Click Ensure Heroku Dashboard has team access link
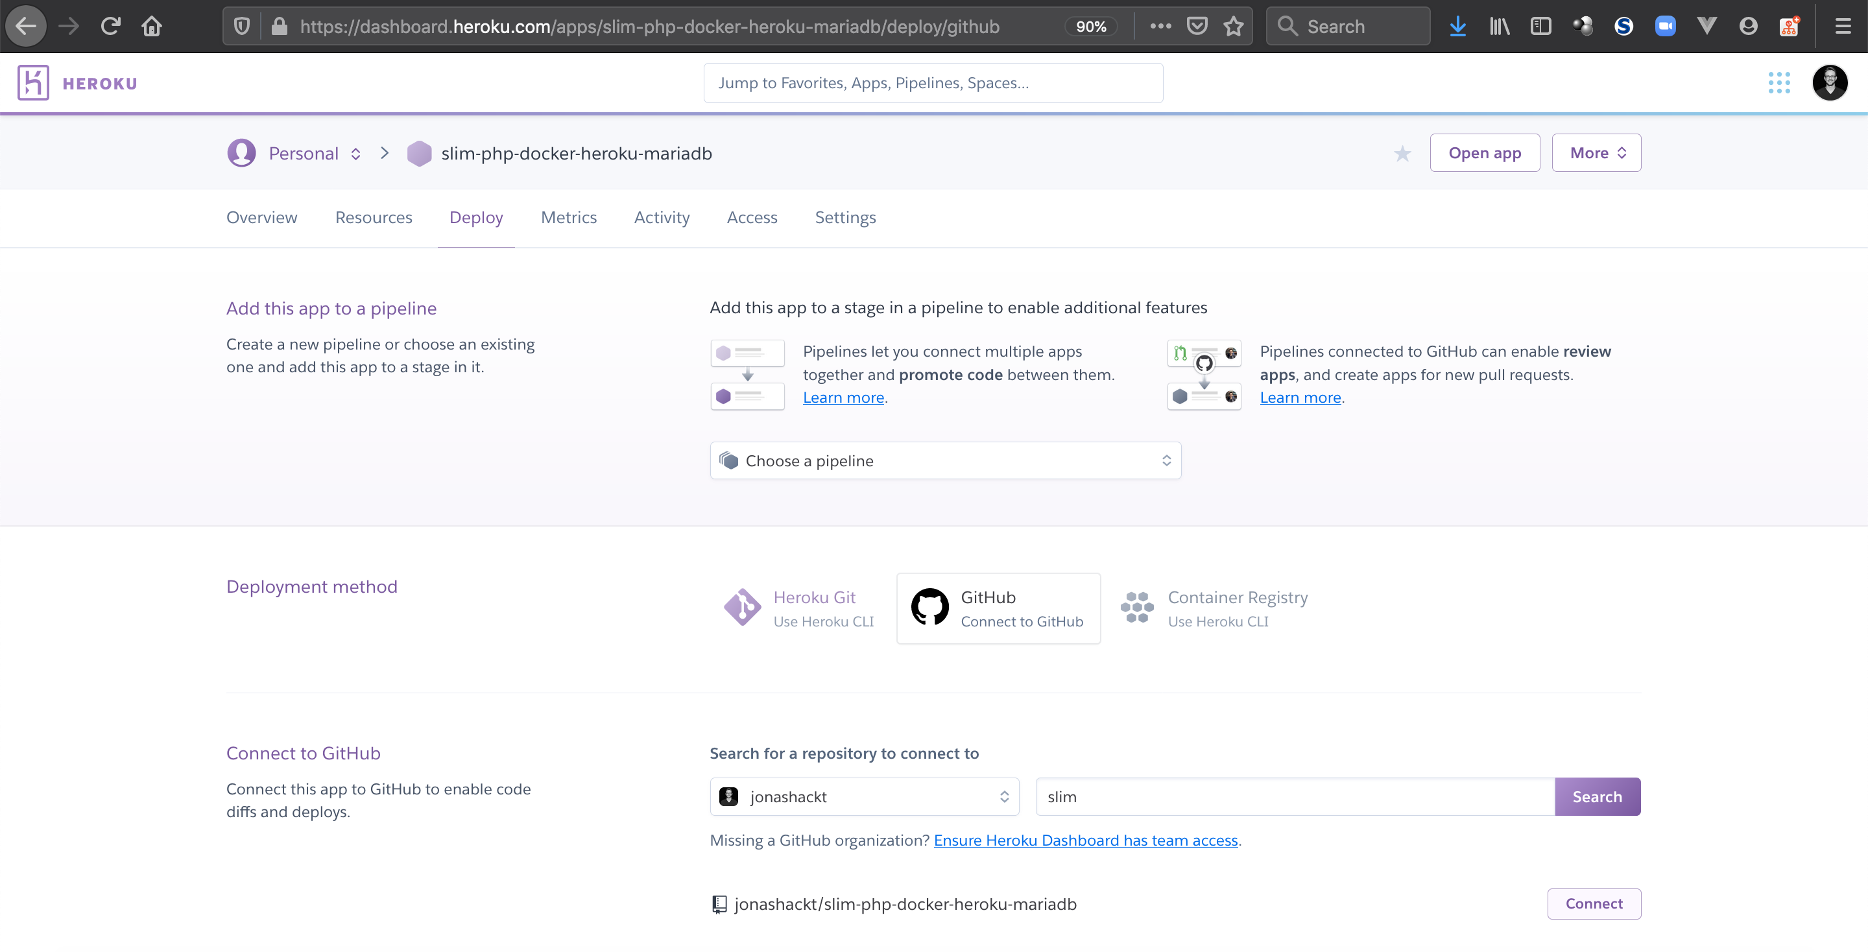Screen dimensions: 1868x952 pos(1085,840)
